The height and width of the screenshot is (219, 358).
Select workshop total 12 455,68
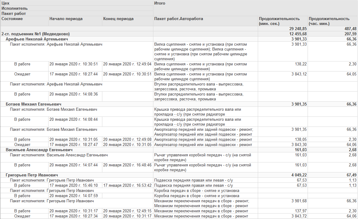coord(298,34)
